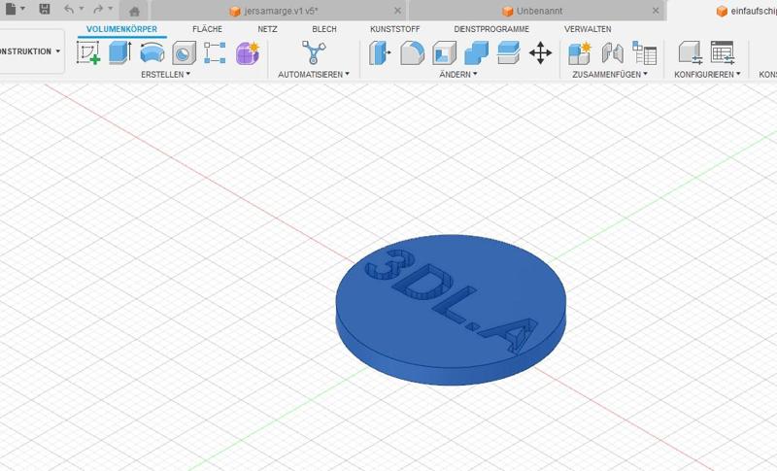777x471 pixels.
Task: Switch to the Fläche tab
Action: (207, 29)
